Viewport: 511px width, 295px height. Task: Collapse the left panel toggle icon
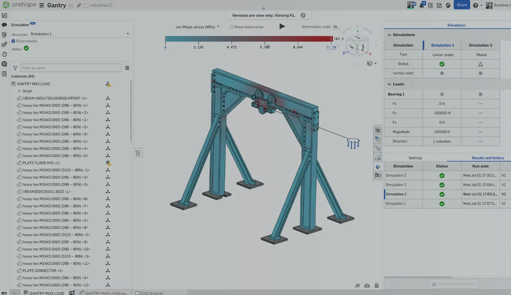pos(138,153)
